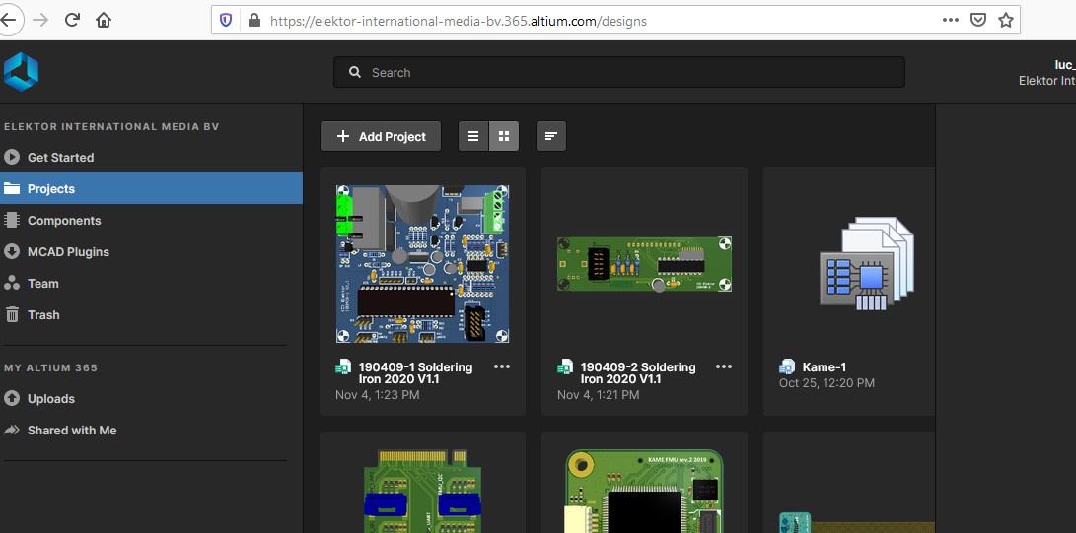Open browser home page

[103, 20]
